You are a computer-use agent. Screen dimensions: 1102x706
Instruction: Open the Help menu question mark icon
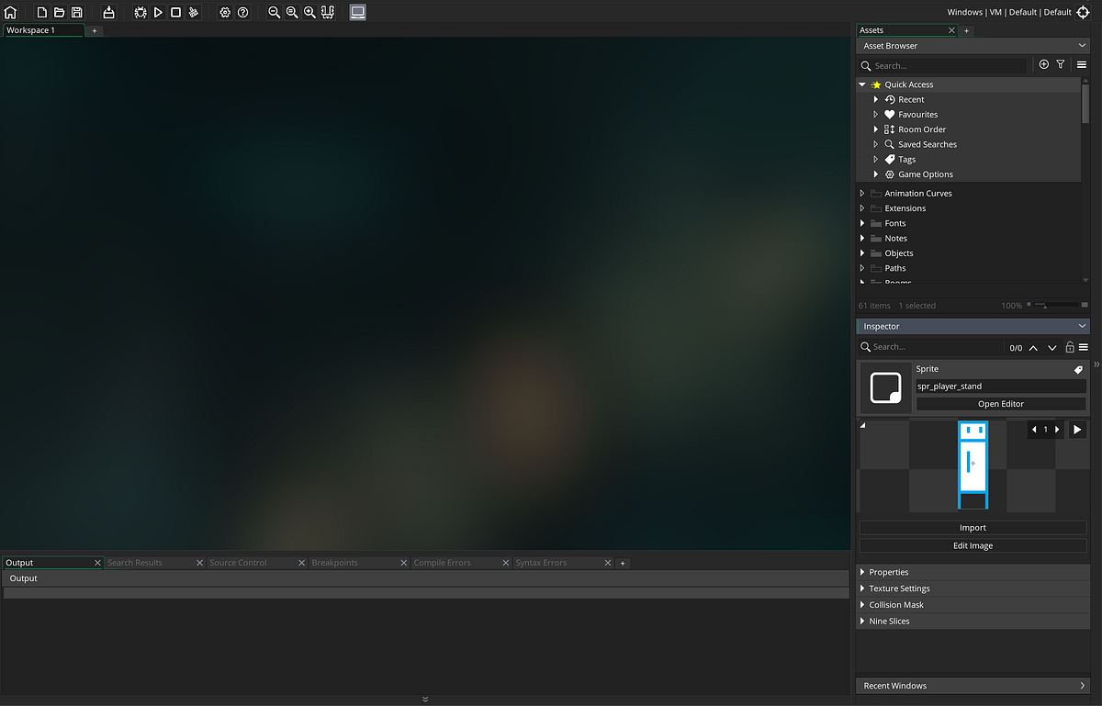[242, 12]
